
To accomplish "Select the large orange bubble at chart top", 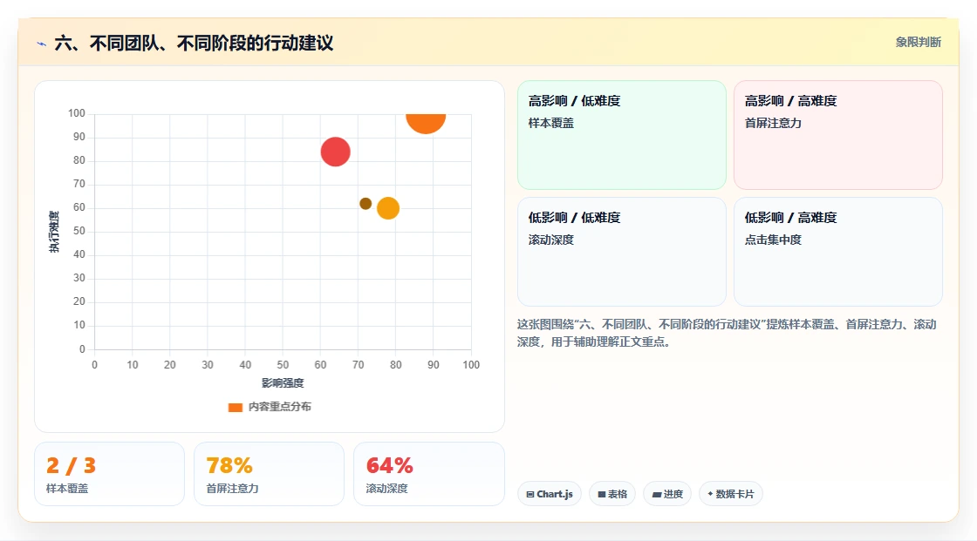I will 426,123.
